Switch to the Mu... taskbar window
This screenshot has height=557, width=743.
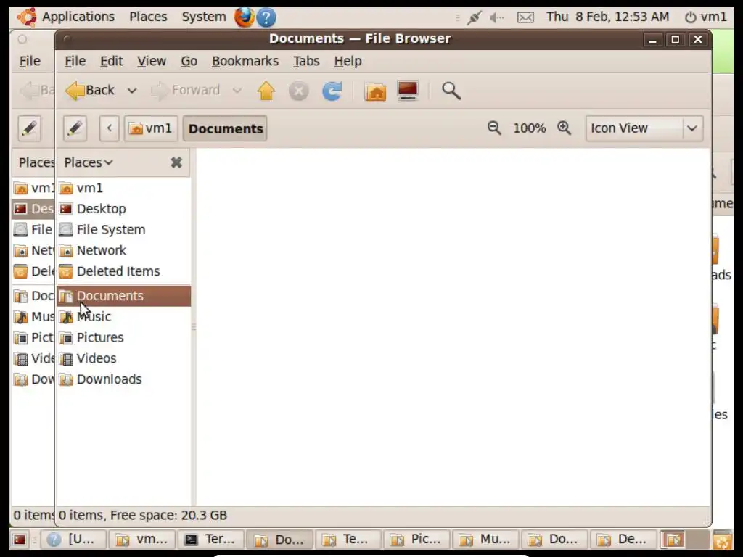pyautogui.click(x=486, y=540)
